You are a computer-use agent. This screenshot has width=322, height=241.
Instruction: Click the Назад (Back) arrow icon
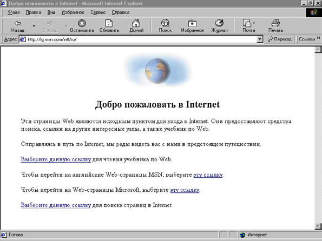pyautogui.click(x=18, y=23)
